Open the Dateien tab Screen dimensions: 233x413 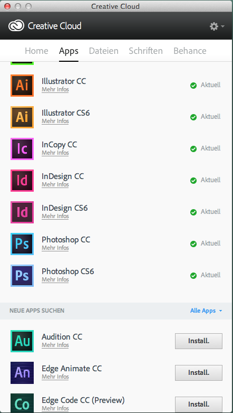click(104, 51)
